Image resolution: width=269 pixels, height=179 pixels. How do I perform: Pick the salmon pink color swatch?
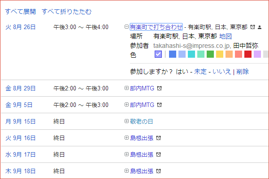239,54
